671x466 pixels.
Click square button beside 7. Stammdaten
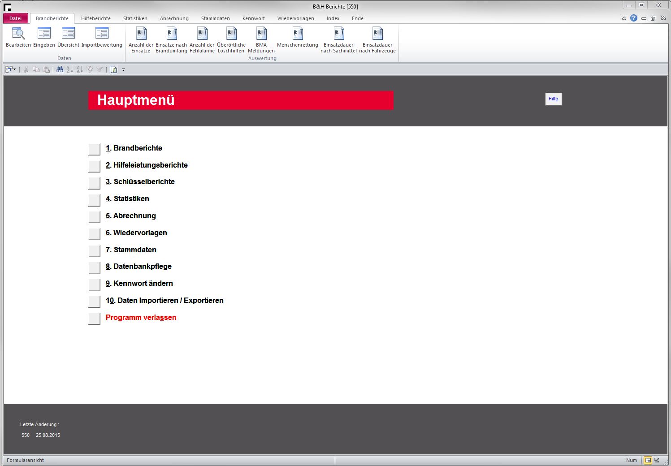94,251
